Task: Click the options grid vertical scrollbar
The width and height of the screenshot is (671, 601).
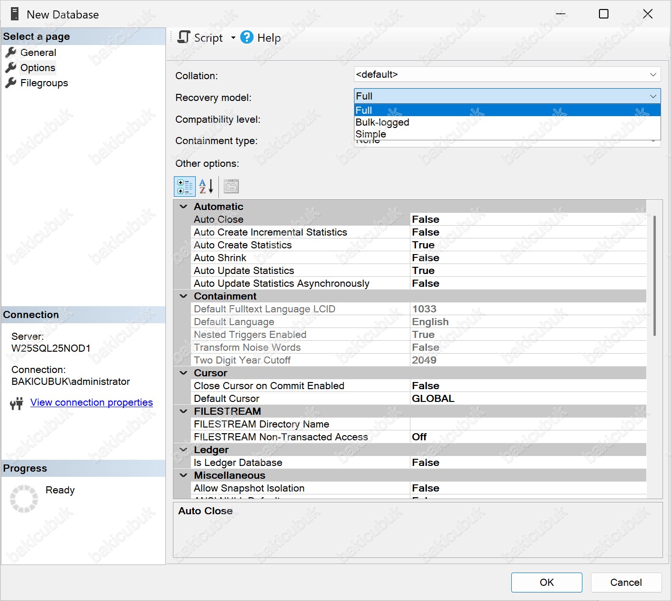Action: click(654, 275)
